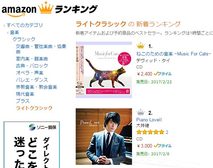Select 交響曲・管弦楽曲・協奏曲 category
This screenshot has height=168, width=213.
pyautogui.click(x=41, y=49)
